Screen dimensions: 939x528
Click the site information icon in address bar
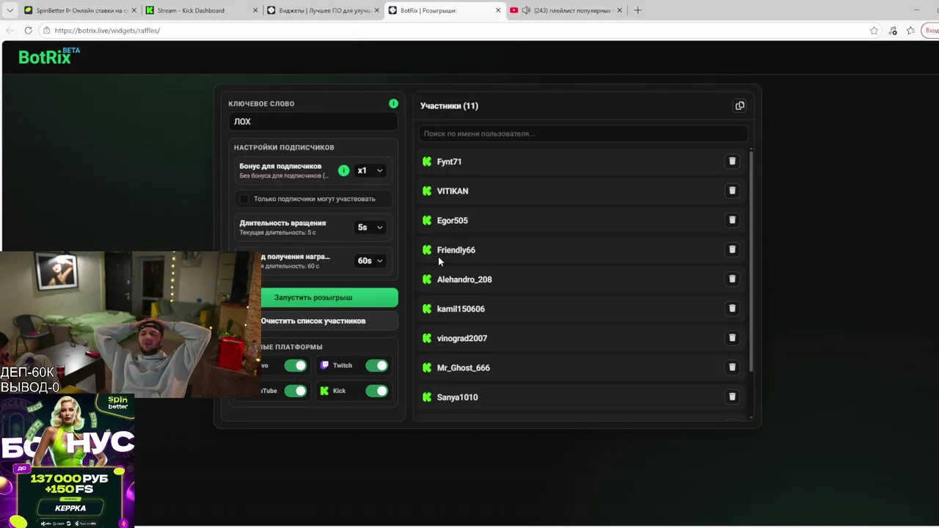46,30
